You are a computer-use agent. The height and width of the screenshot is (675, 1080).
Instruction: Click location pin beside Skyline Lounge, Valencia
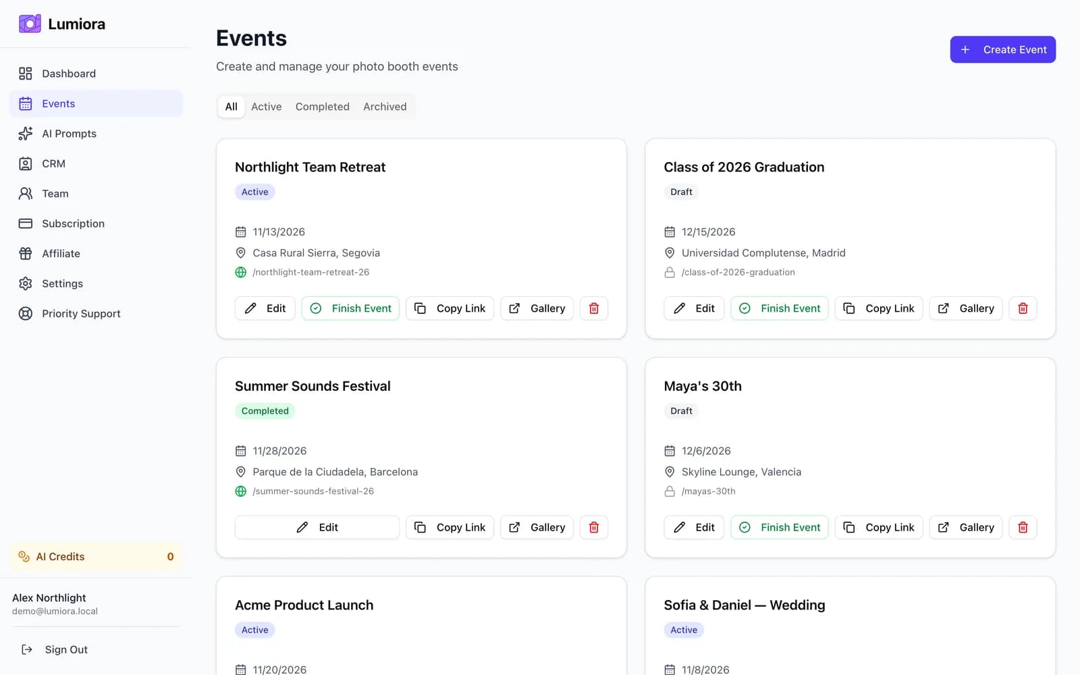(x=670, y=472)
